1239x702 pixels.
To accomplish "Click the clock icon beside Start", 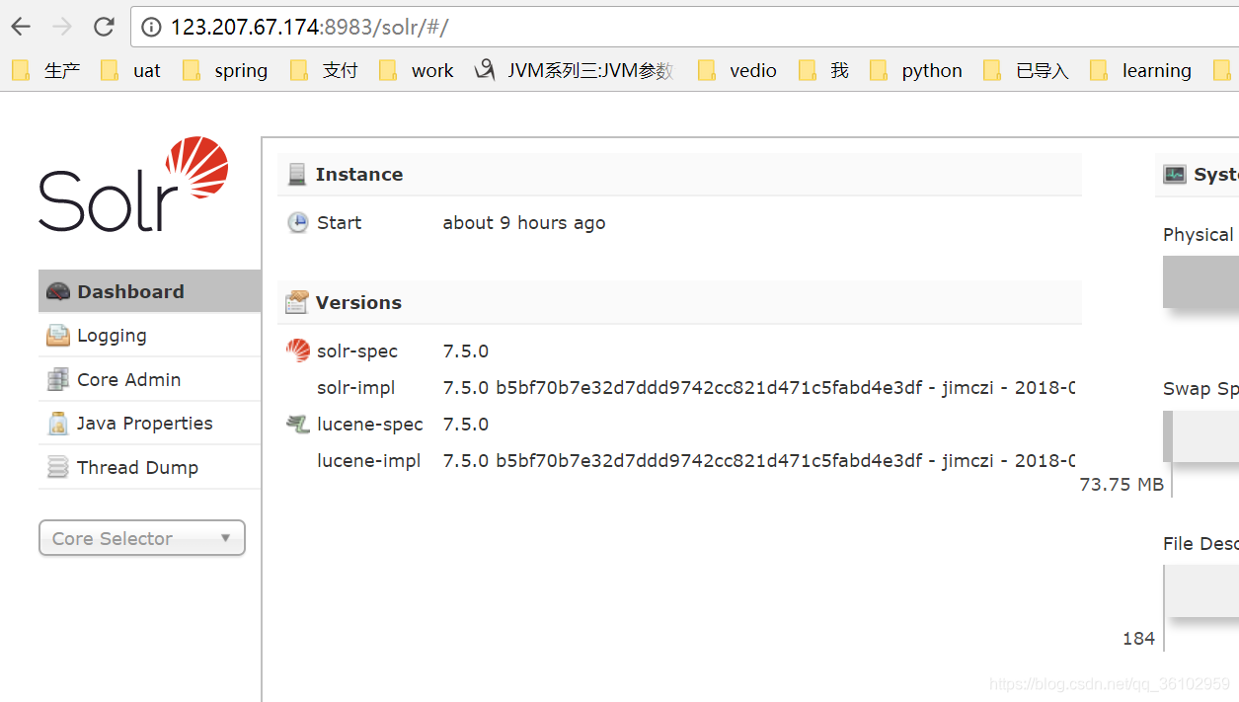I will (x=297, y=222).
